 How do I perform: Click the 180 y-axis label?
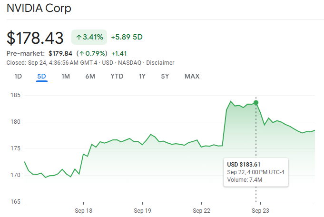[16, 122]
